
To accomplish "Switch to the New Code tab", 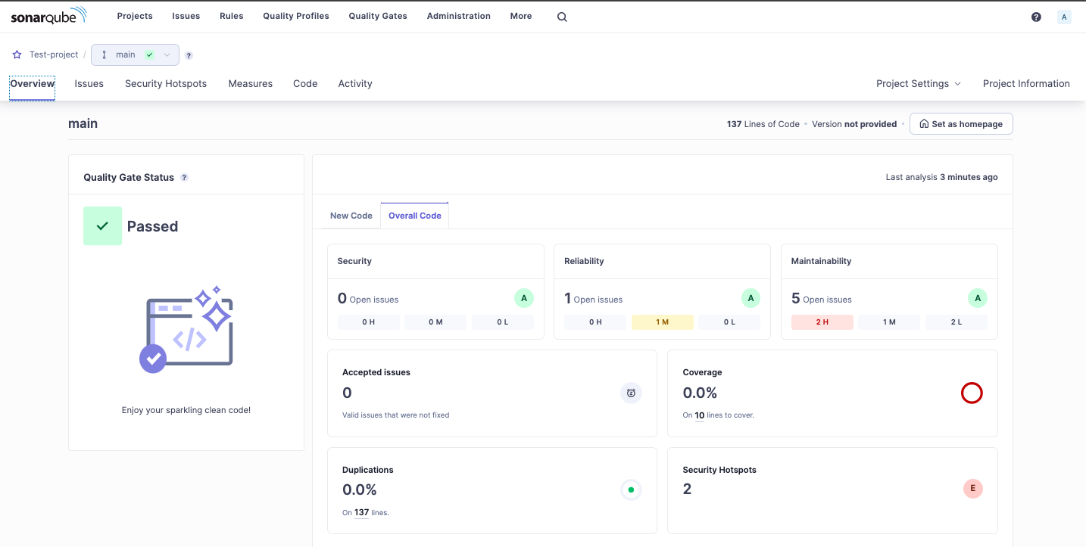I will coord(351,216).
